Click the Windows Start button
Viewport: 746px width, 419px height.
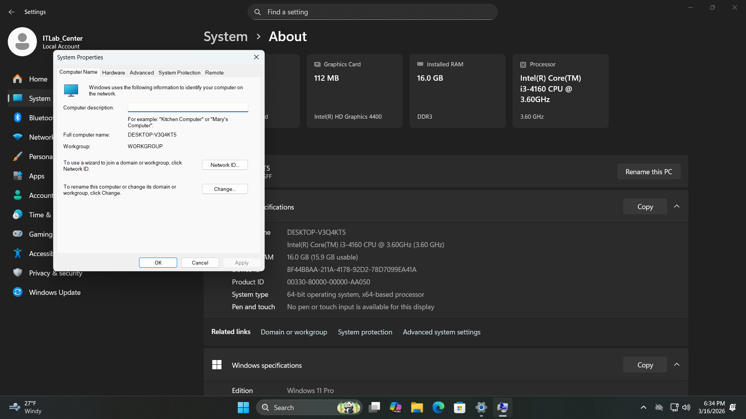point(243,407)
